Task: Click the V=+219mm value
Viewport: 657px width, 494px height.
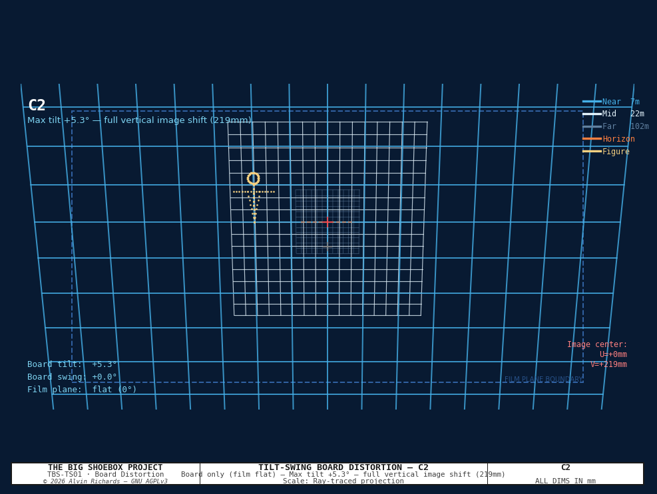Action: tap(608, 364)
